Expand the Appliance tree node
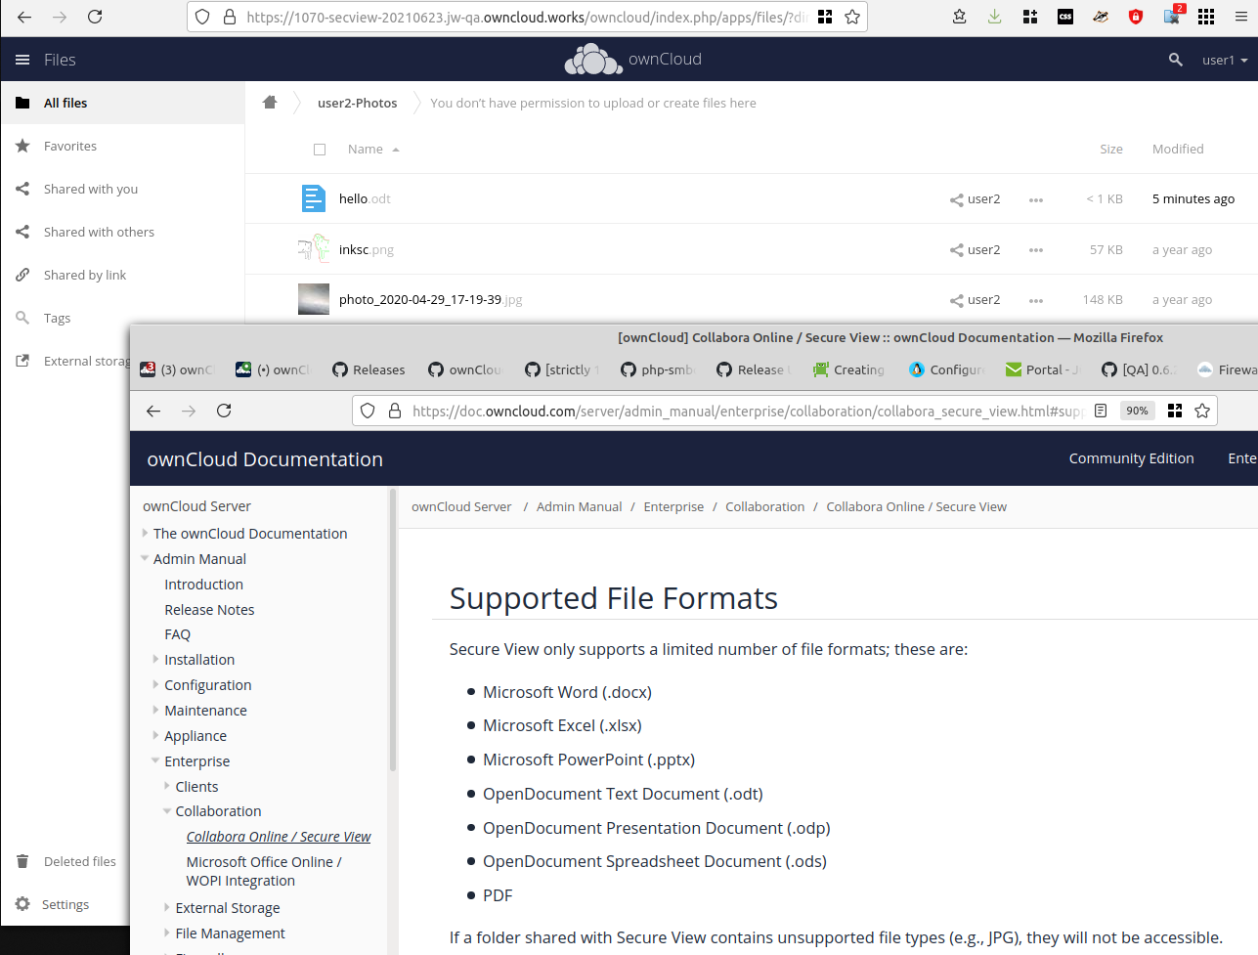This screenshot has height=955, width=1258. tap(155, 735)
